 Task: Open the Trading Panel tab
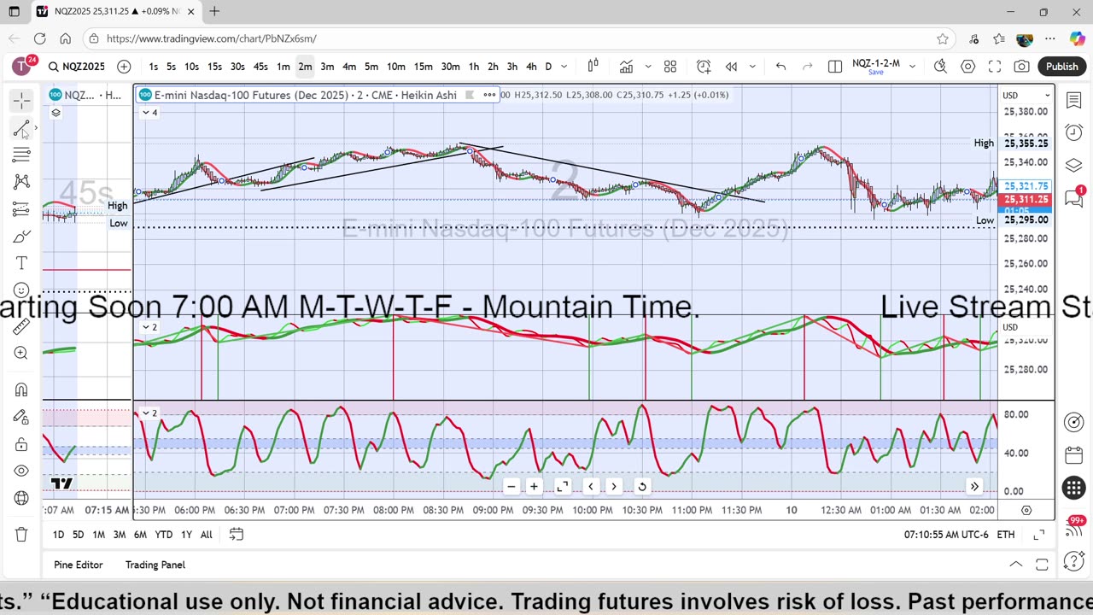155,565
